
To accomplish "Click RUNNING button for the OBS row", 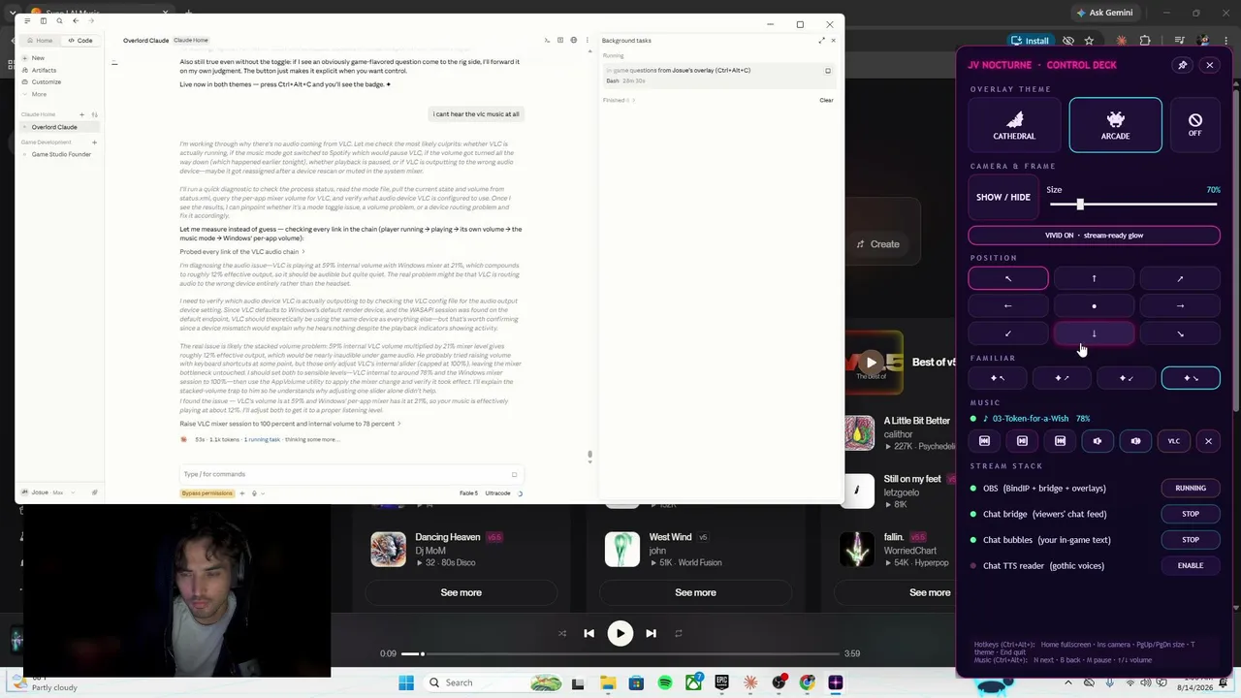I will coord(1191,489).
